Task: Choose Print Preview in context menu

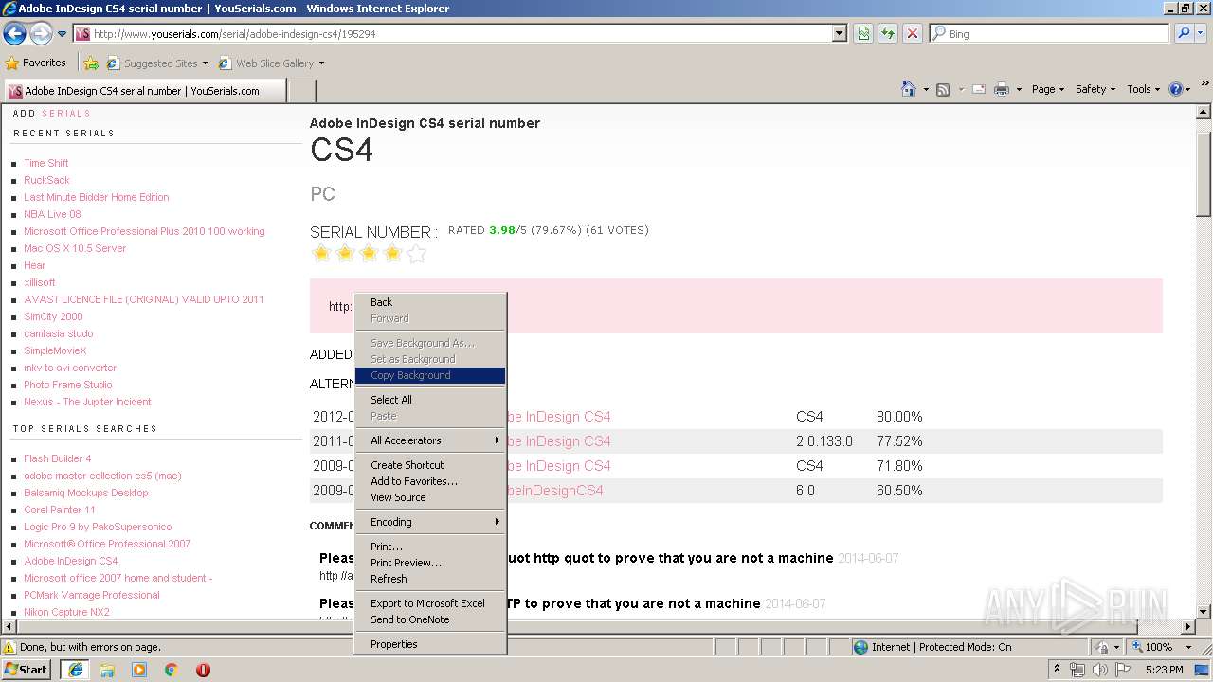Action: (x=430, y=563)
